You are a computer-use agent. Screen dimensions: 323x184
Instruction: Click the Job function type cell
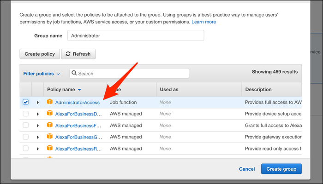(123, 102)
